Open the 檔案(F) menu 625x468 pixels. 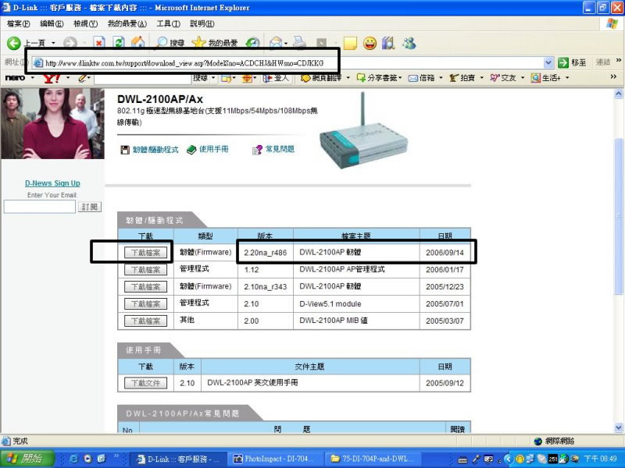tap(18, 24)
